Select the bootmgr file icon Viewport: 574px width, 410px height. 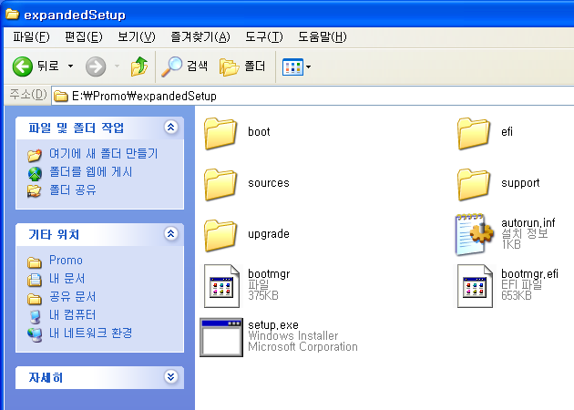click(221, 285)
